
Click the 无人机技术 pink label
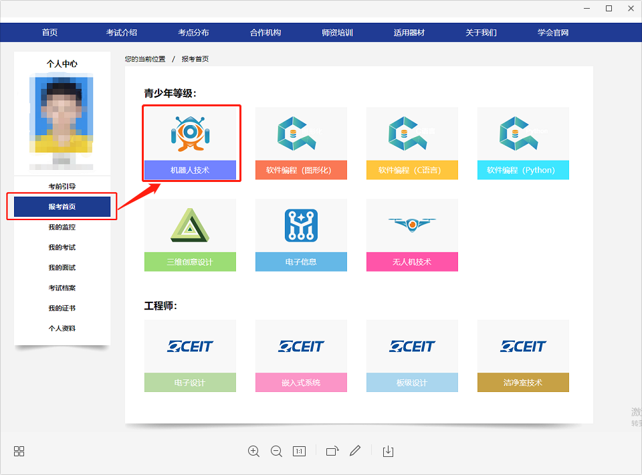(x=412, y=262)
